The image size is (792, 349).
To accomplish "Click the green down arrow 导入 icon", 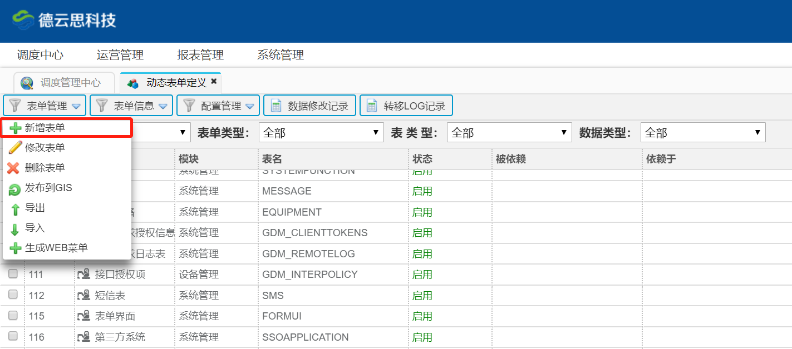I will click(15, 229).
